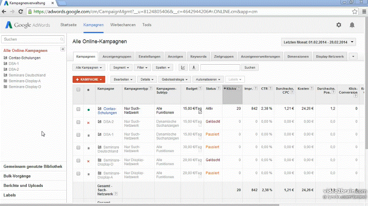Viewport: 368px width, 206px height.
Task: Click pause status icon of Seminare-Display-A row
Action: click(x=88, y=174)
